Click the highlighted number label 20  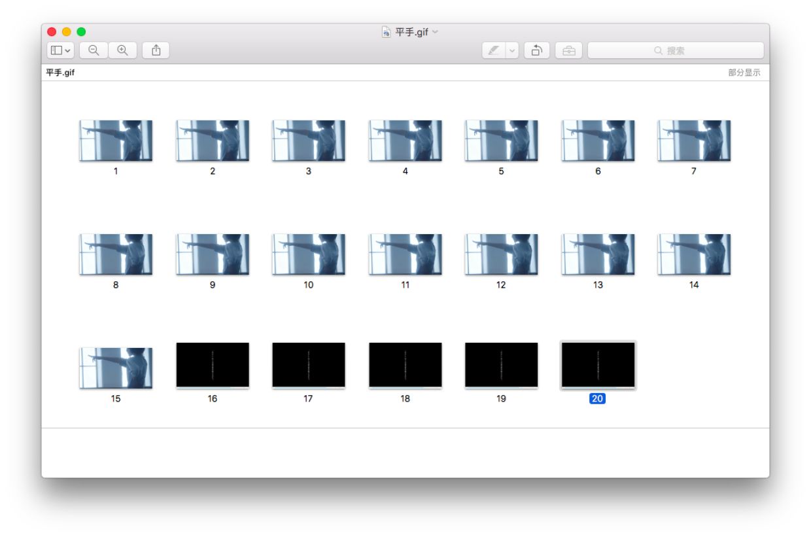[x=597, y=398]
